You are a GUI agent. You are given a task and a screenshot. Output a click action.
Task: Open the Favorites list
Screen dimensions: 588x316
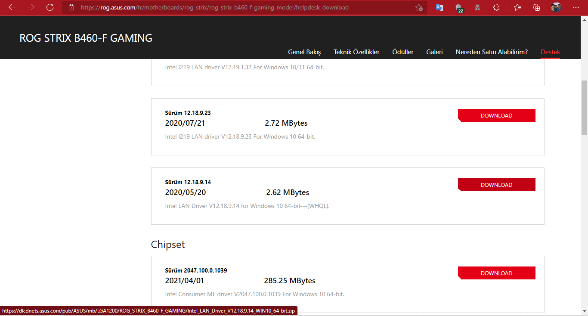[x=517, y=7]
